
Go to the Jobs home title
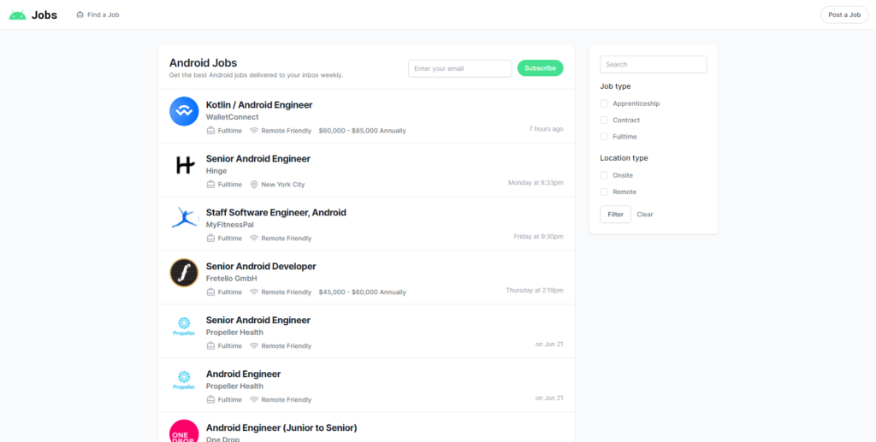click(x=44, y=15)
